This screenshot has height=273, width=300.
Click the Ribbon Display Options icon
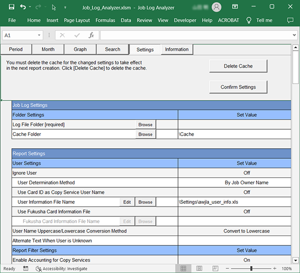235,7
